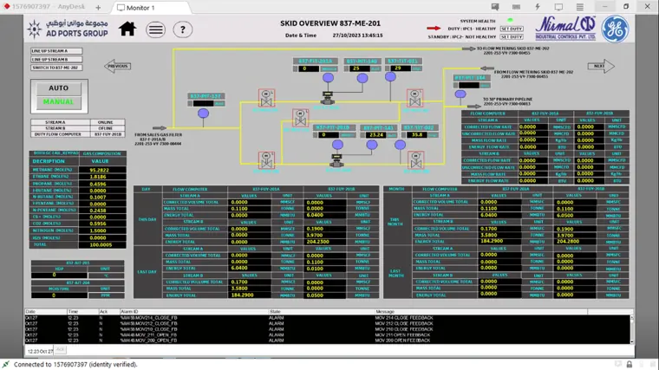The width and height of the screenshot is (659, 370).
Task: Toggle gray square beside 837-TIT-012 value
Action: click(x=404, y=135)
